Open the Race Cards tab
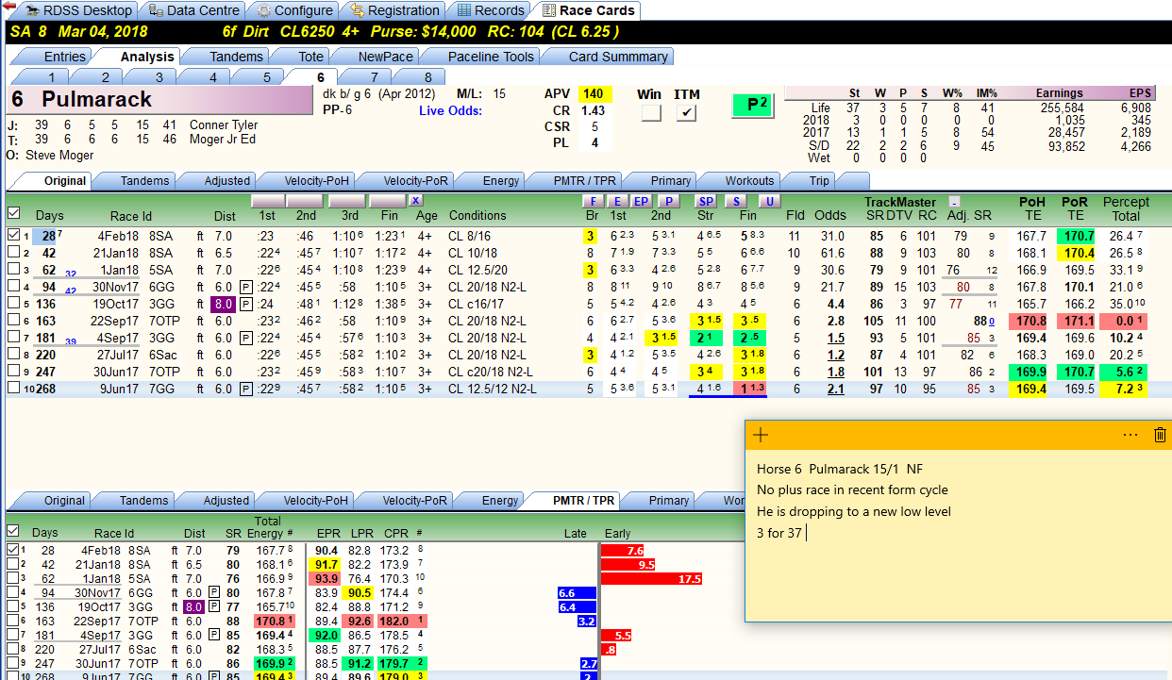The height and width of the screenshot is (680, 1172). 589,10
